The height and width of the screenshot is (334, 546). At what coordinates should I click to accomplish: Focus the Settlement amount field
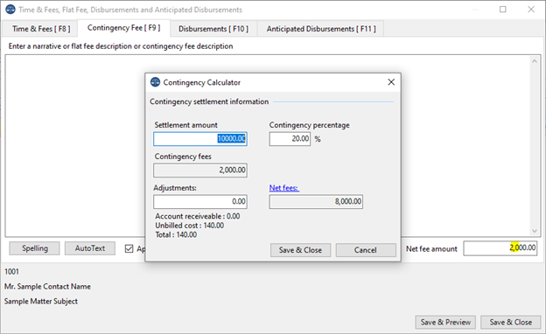click(x=200, y=139)
